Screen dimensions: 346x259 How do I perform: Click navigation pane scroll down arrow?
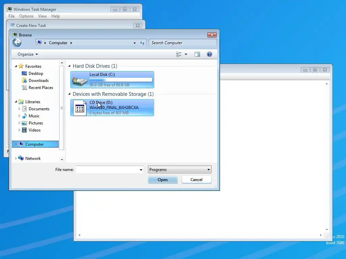[x=62, y=160]
